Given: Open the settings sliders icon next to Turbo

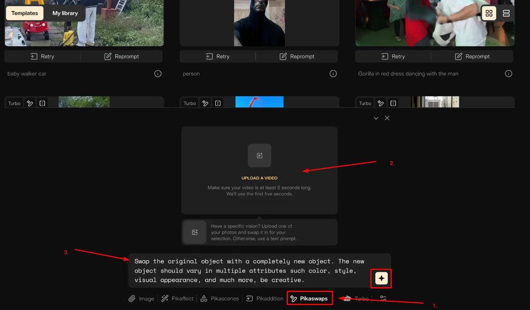Looking at the screenshot, I should click(x=383, y=298).
